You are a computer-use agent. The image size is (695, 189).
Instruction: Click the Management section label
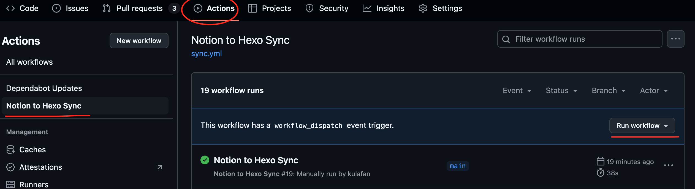pyautogui.click(x=27, y=132)
